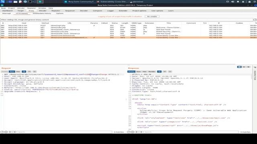Sort history by the Method column
This screenshot has height=144, width=257.
45,23
